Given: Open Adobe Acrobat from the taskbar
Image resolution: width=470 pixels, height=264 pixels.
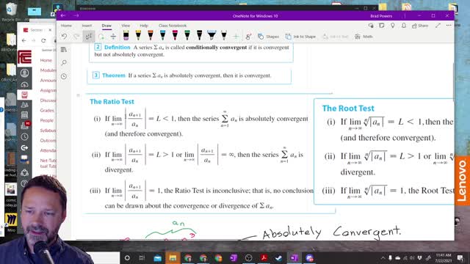Looking at the screenshot, I should (264, 257).
